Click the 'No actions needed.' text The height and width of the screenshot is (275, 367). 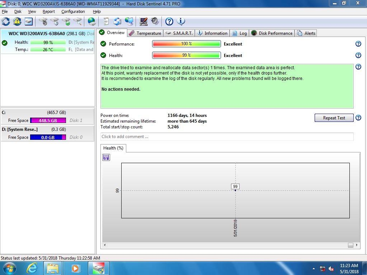121,89
